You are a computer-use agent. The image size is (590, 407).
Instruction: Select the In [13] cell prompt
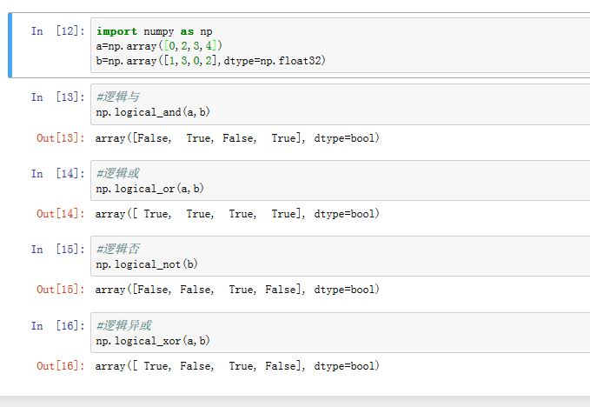[56, 97]
